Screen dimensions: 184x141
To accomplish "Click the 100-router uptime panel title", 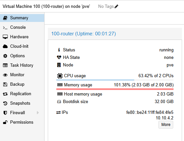I will pos(83,34).
